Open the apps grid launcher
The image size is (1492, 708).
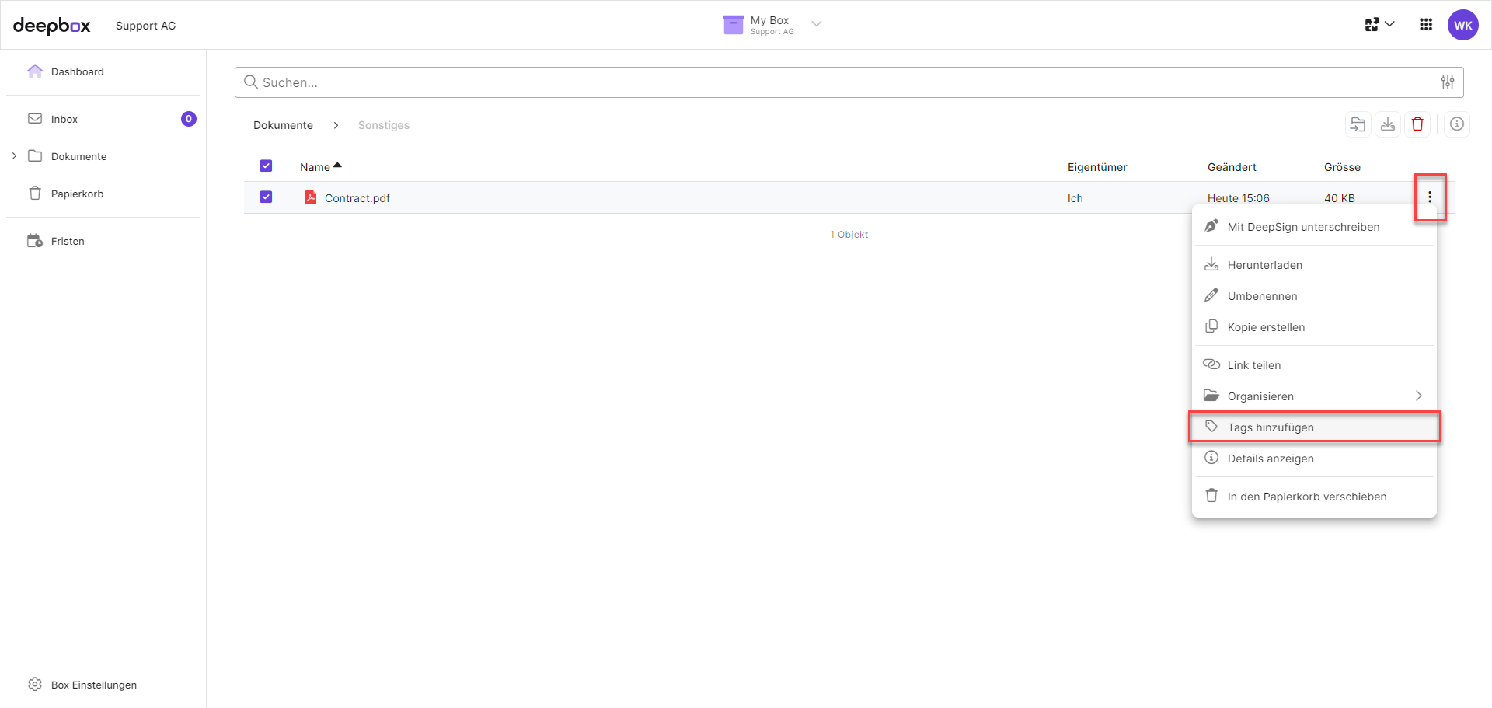point(1426,25)
